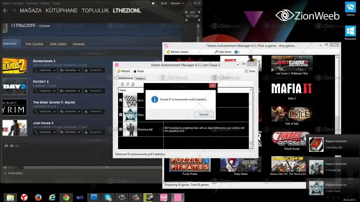The width and height of the screenshot is (360, 202).
Task: Open Store in Steam Achievement Manager
Action: click(x=250, y=71)
